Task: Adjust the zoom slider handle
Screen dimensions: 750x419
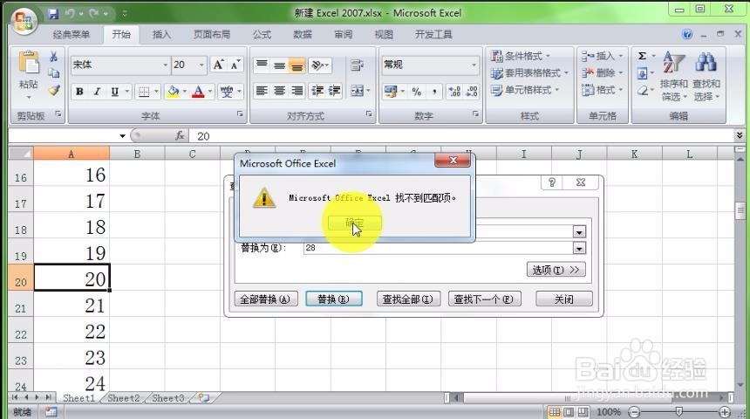Action: pyautogui.click(x=678, y=411)
